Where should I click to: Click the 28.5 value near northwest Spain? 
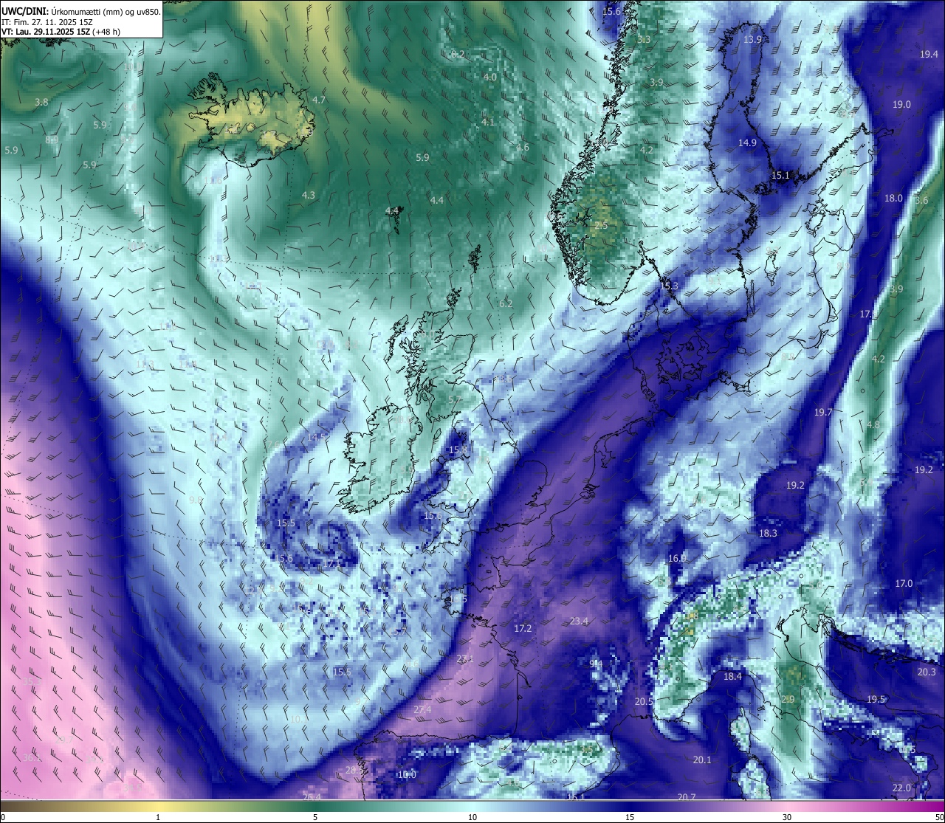click(354, 770)
